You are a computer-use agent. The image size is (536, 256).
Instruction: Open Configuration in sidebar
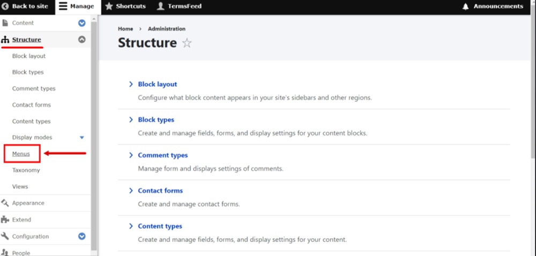[x=31, y=236]
